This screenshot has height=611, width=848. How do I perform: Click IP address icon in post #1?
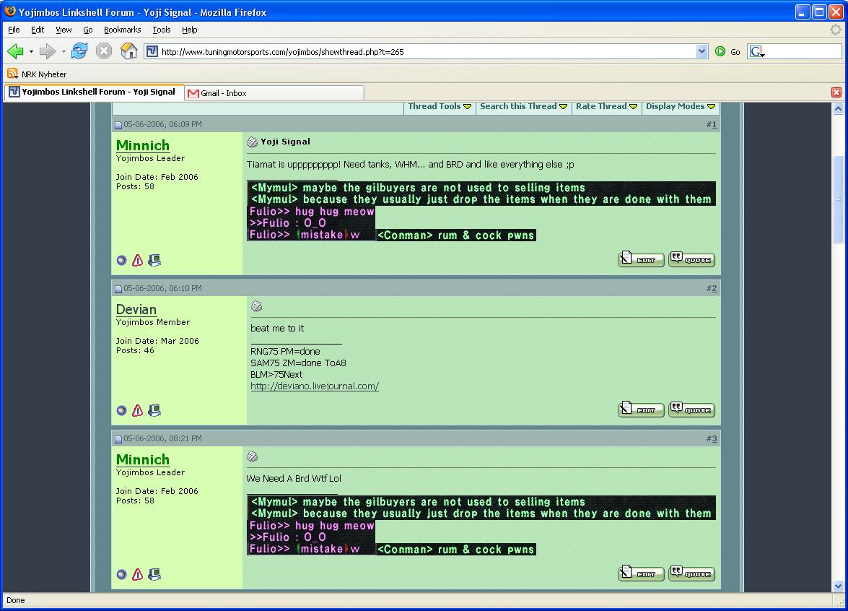154,261
